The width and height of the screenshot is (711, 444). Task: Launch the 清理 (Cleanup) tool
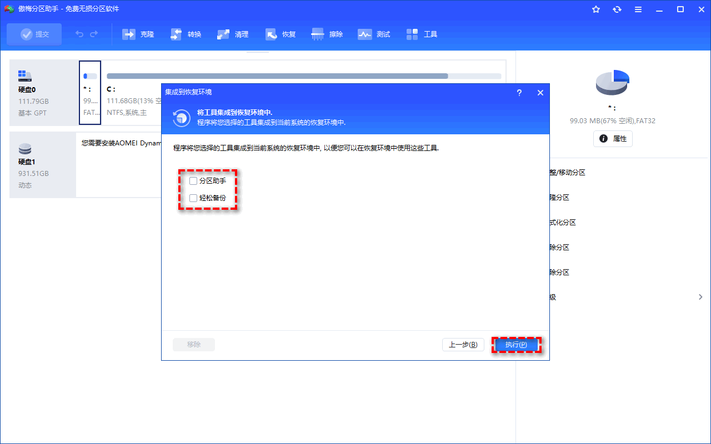(x=233, y=34)
